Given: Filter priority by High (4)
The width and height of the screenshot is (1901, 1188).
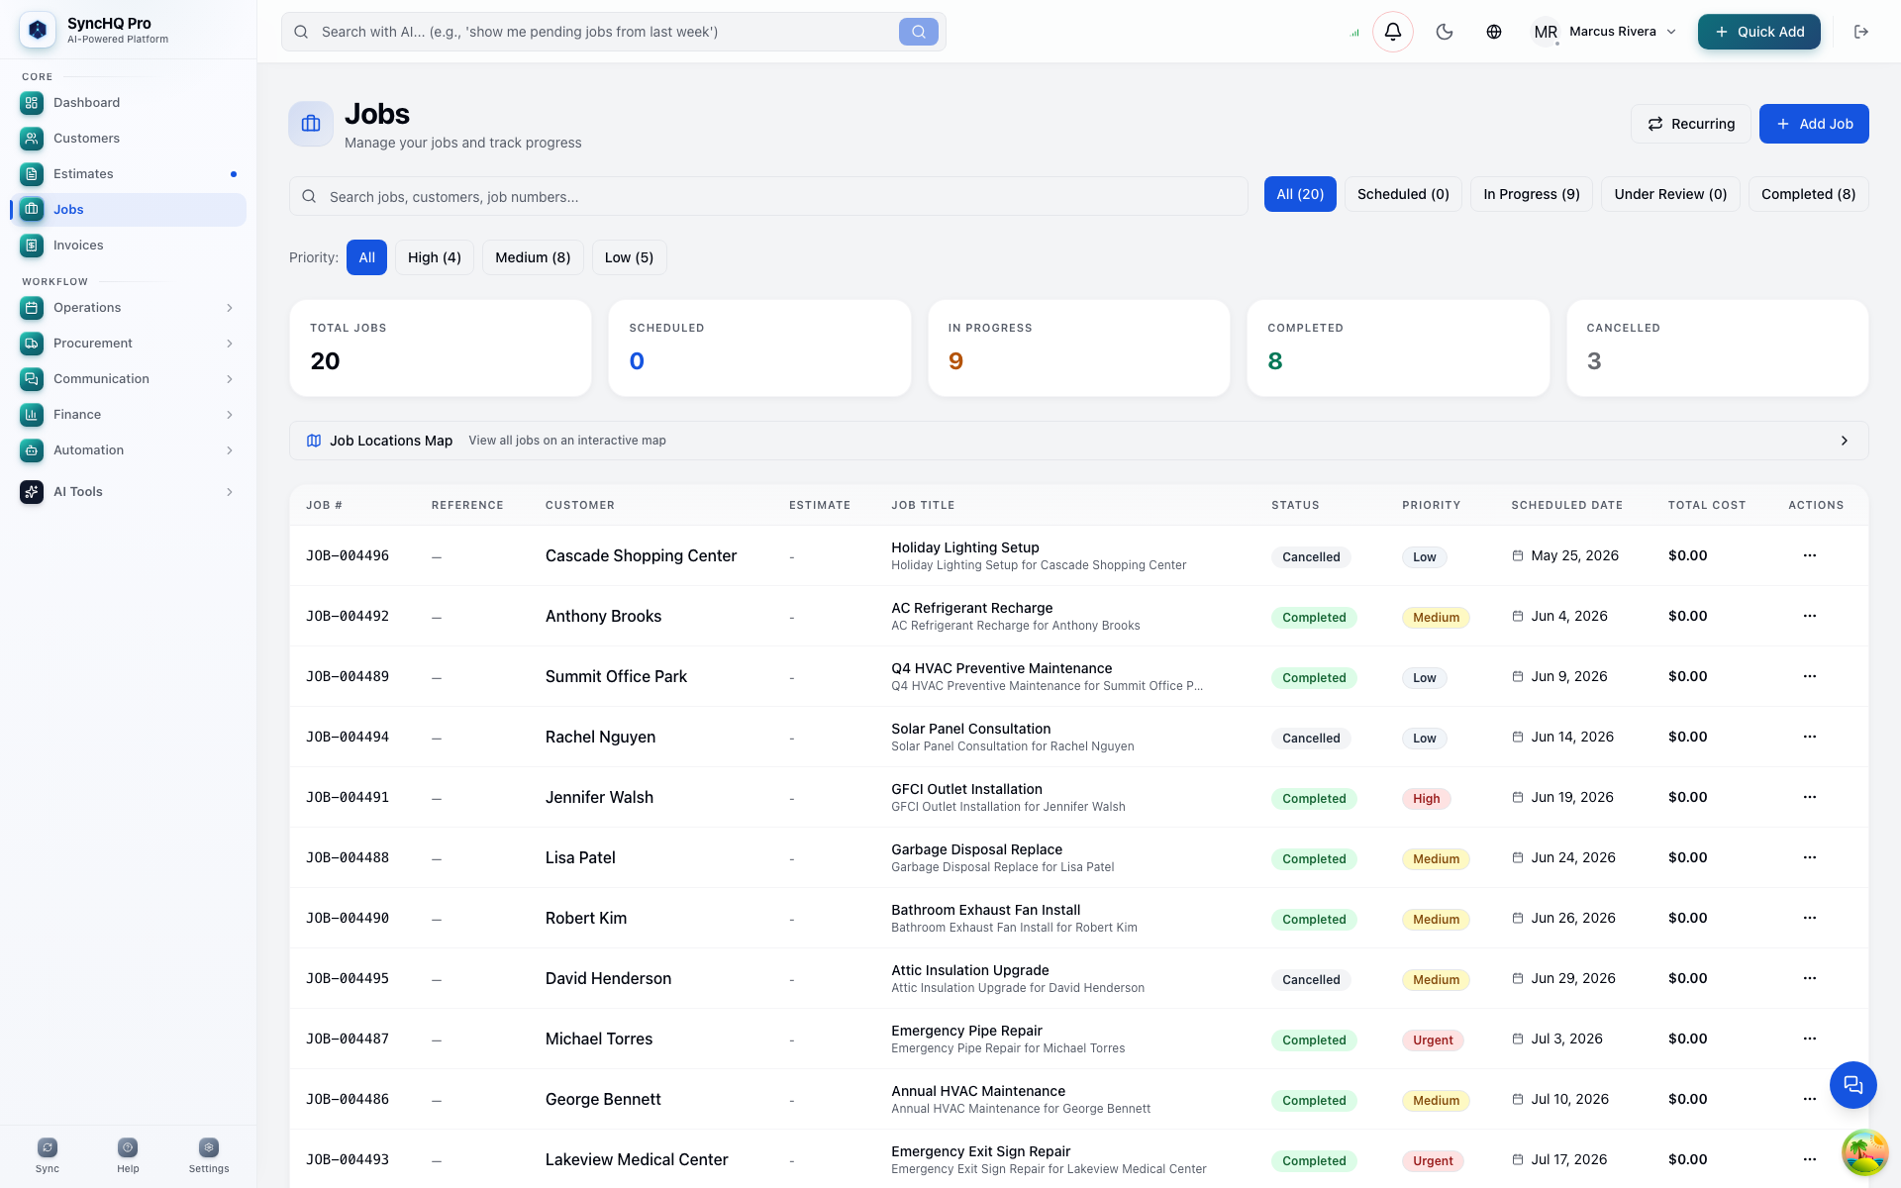Looking at the screenshot, I should (x=434, y=257).
